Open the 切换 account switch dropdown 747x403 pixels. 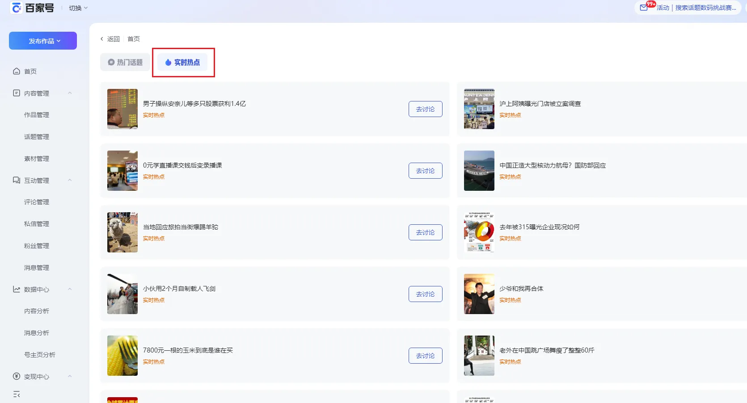click(78, 8)
